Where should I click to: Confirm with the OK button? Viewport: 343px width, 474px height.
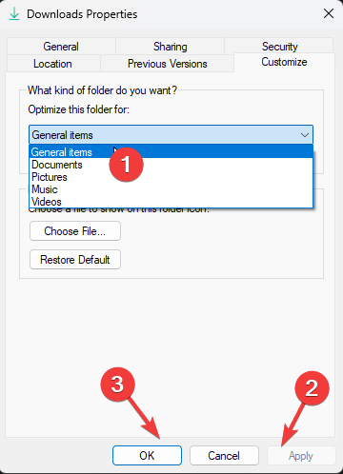147,456
